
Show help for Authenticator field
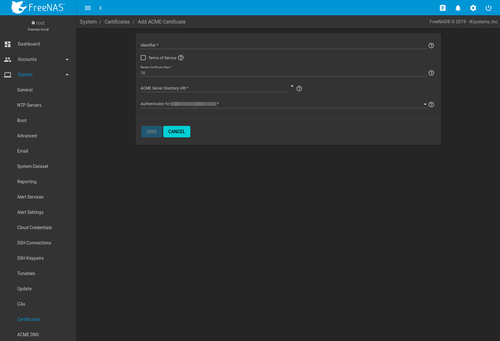431,105
